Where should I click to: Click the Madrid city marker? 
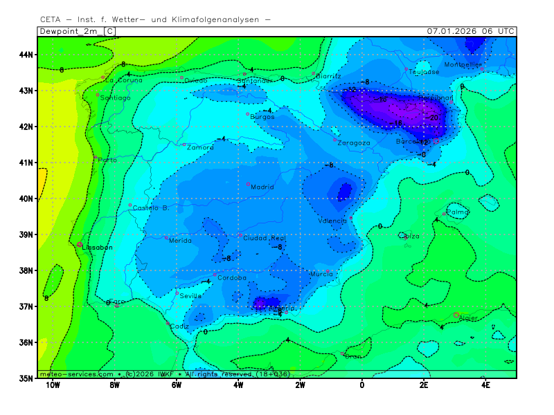[x=248, y=184]
